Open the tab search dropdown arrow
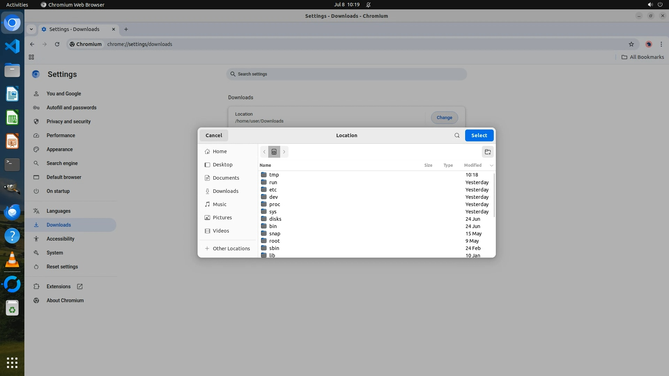Image resolution: width=669 pixels, height=376 pixels. click(x=31, y=29)
